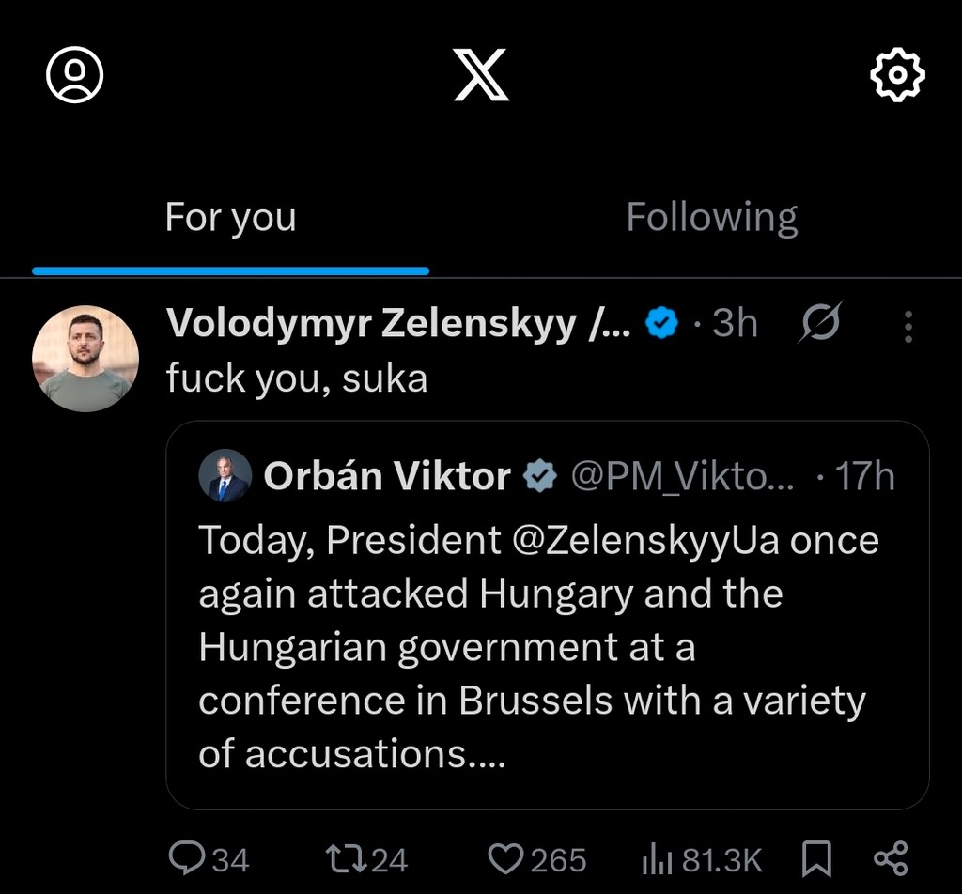Switch to the Following tab
The image size is (962, 894).
[x=711, y=218]
